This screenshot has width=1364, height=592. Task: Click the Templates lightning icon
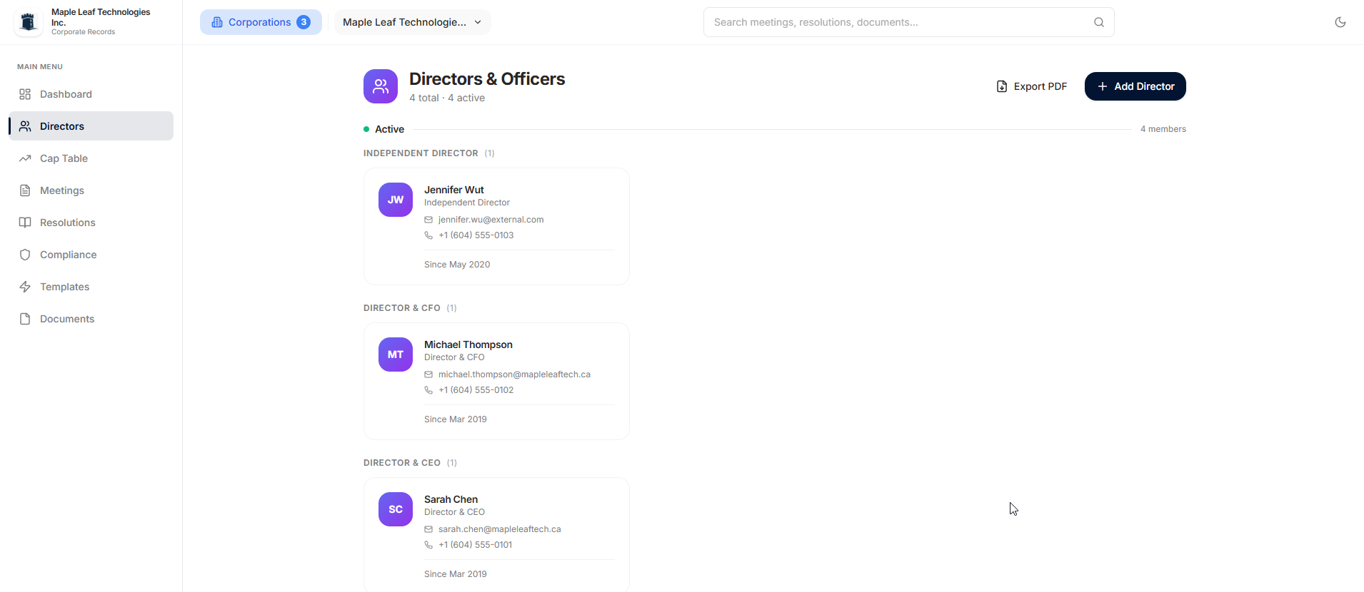pyautogui.click(x=25, y=287)
